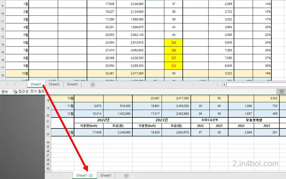The width and height of the screenshot is (286, 179).
Task: Select the 2023년 header cell
Action: click(x=162, y=120)
